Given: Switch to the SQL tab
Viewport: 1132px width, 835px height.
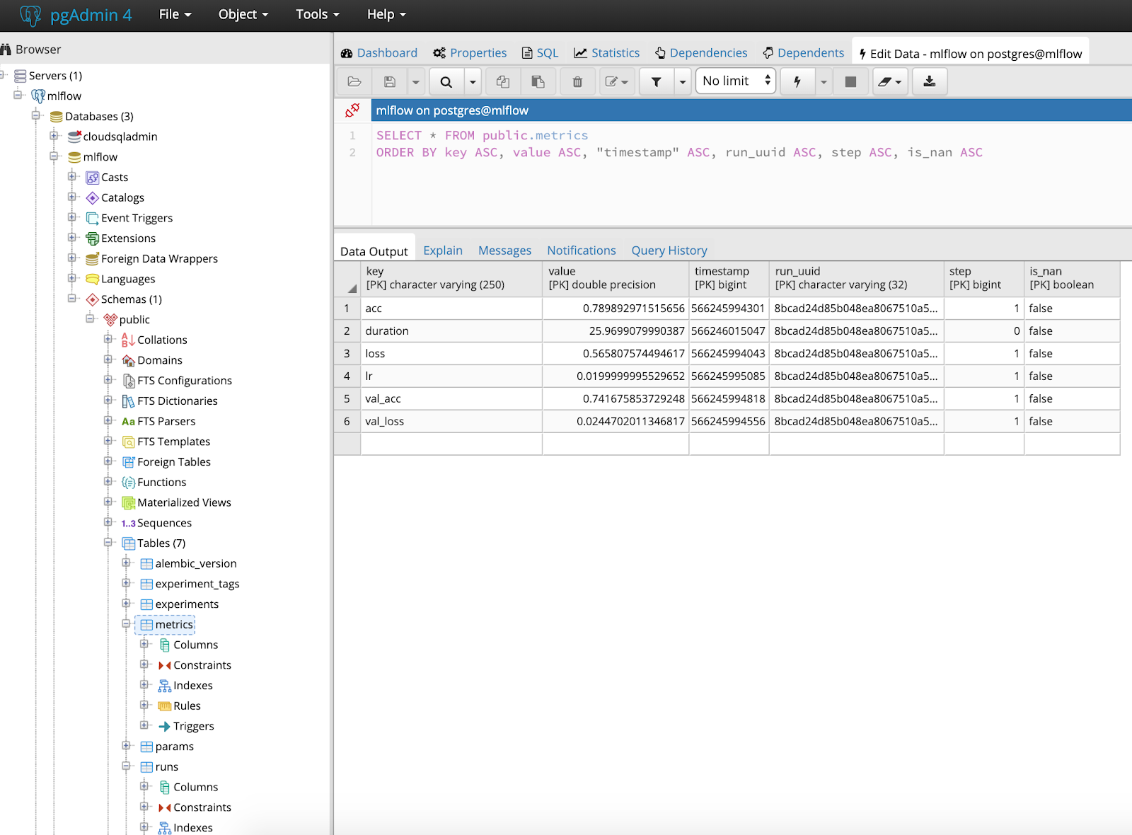Looking at the screenshot, I should tap(541, 53).
